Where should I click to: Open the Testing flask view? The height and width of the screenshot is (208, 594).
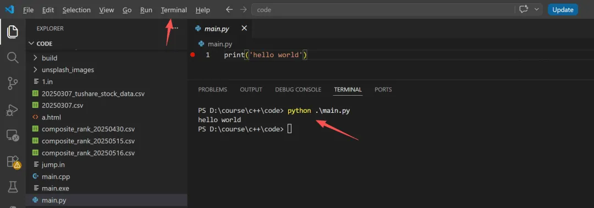13,187
